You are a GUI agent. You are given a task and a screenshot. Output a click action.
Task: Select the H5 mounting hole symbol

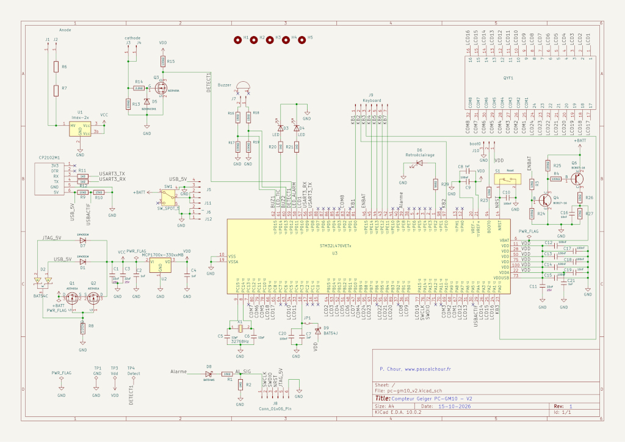[302, 40]
